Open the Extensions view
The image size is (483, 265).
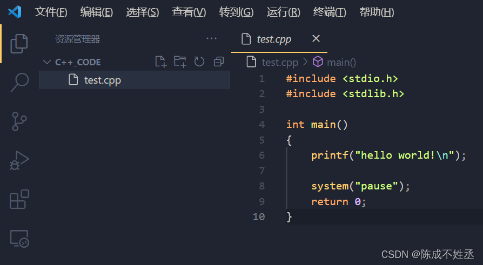tap(19, 199)
